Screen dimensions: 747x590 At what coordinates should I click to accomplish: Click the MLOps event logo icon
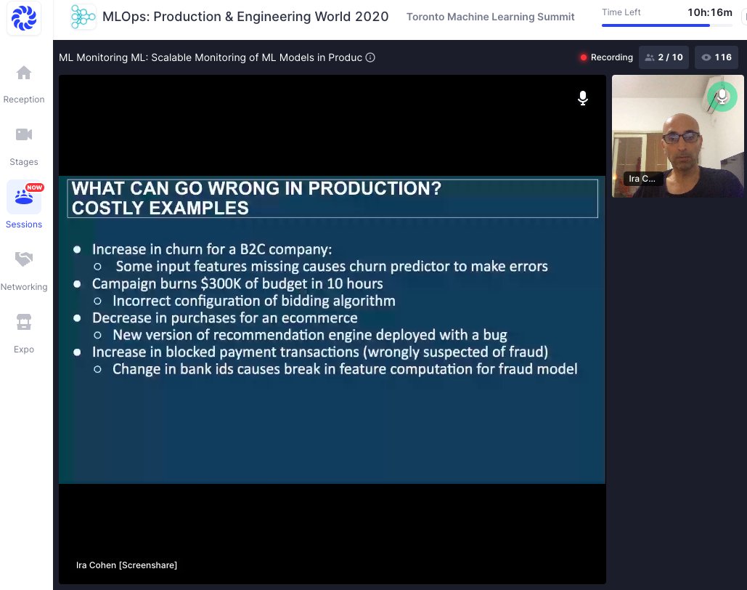[83, 17]
